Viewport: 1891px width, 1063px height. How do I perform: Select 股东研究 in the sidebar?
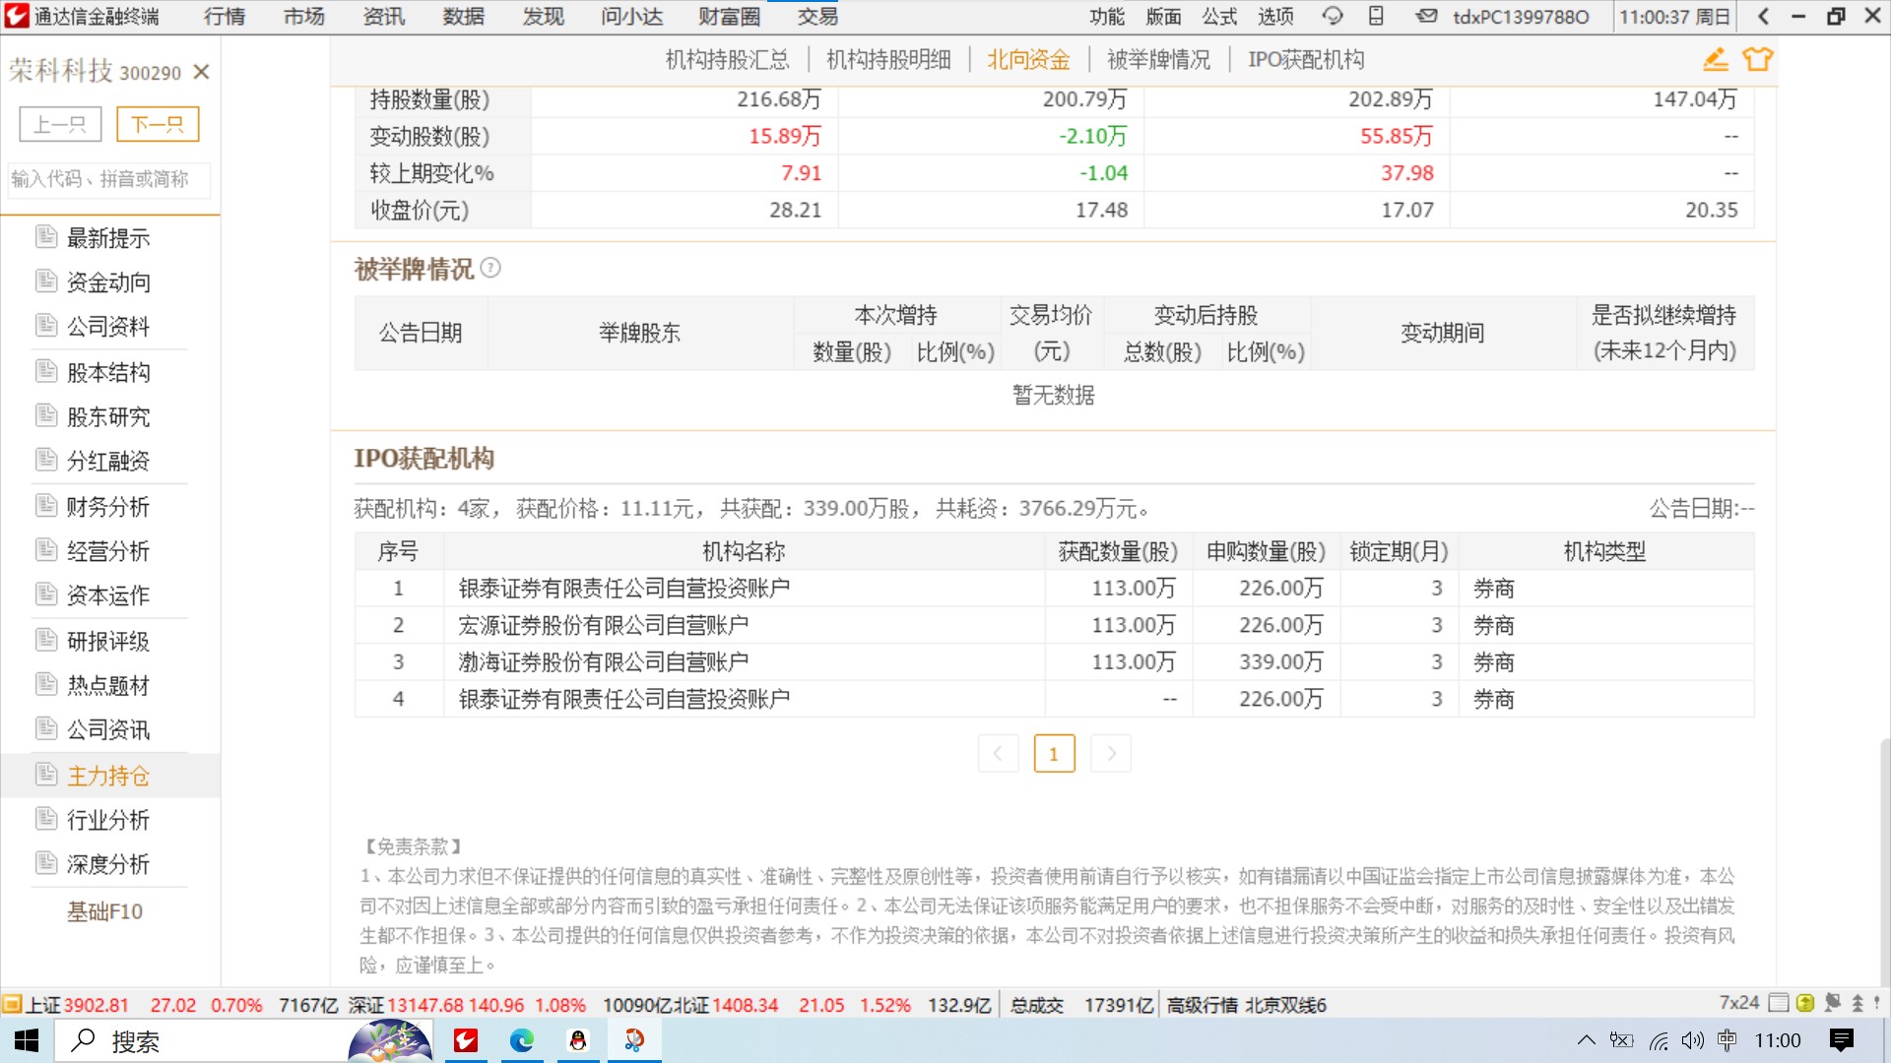pyautogui.click(x=108, y=417)
